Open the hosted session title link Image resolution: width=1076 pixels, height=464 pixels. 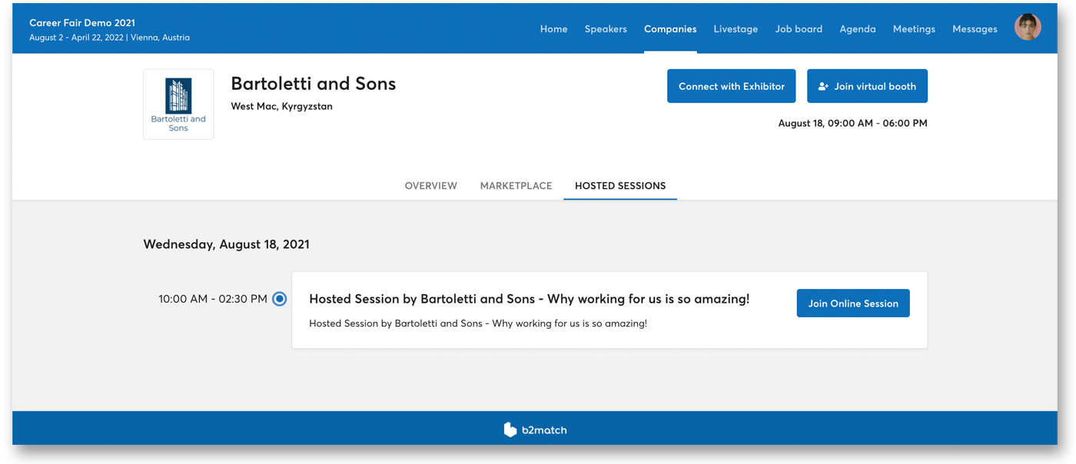[529, 299]
